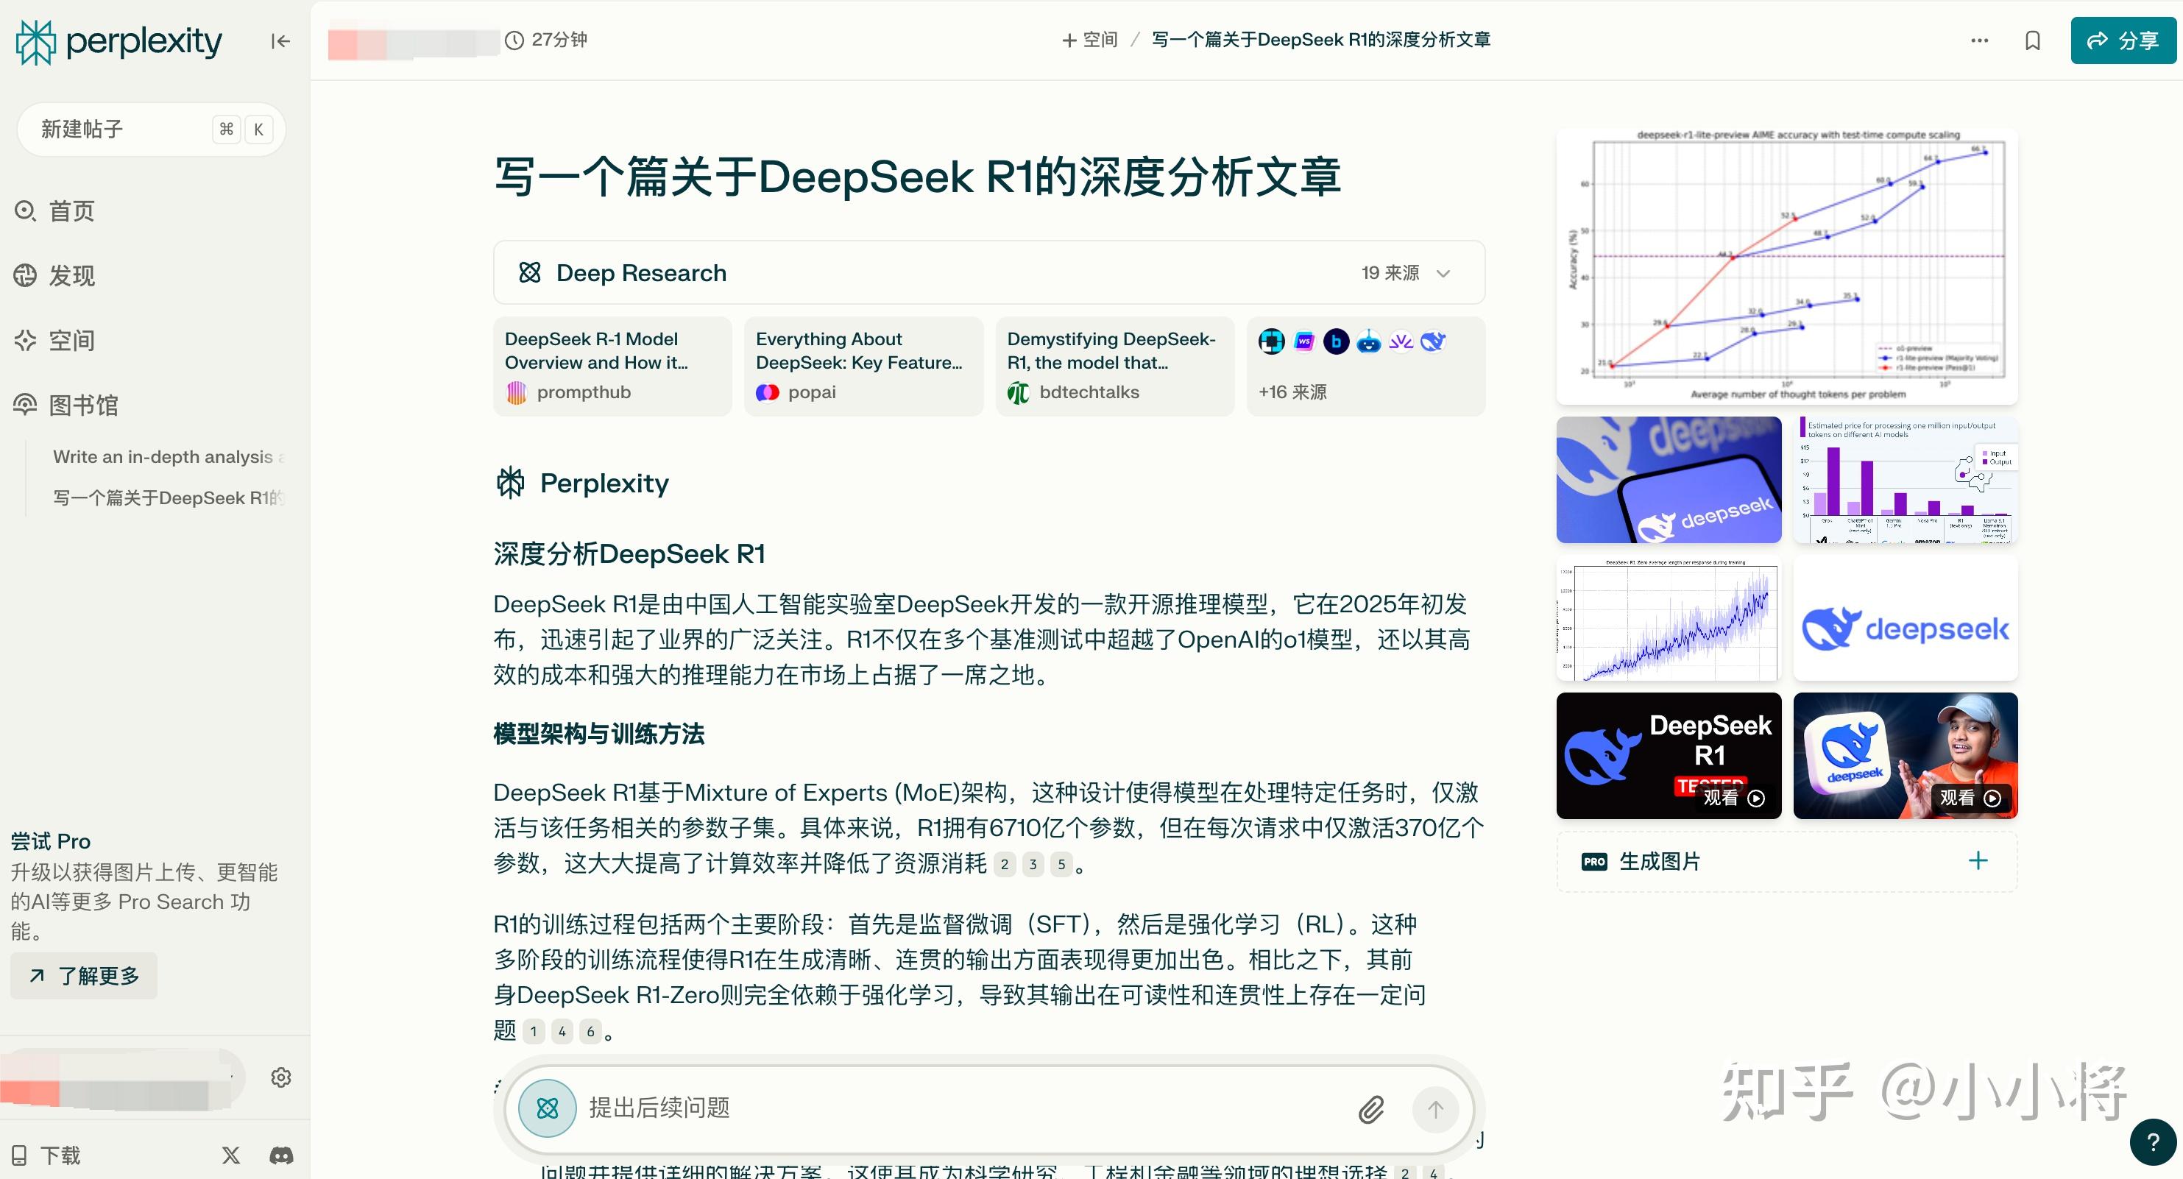2183x1179 pixels.
Task: Show the +16 来源 additional sources
Action: coord(1366,367)
